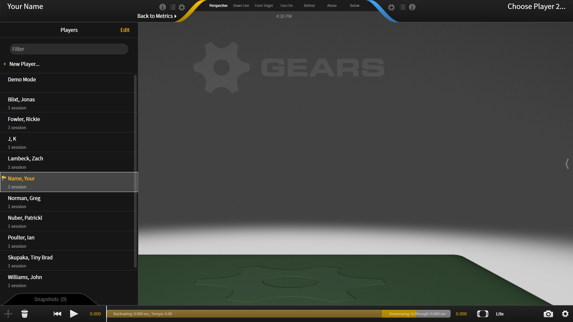Viewport: 573px width, 322px height.
Task: Expand the right side panel chevron
Action: click(x=567, y=164)
